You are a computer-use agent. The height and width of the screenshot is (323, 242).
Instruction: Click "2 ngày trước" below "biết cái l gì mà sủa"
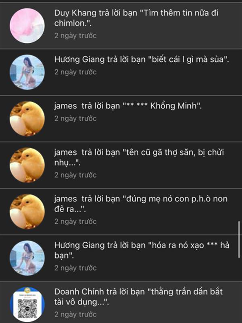click(75, 72)
